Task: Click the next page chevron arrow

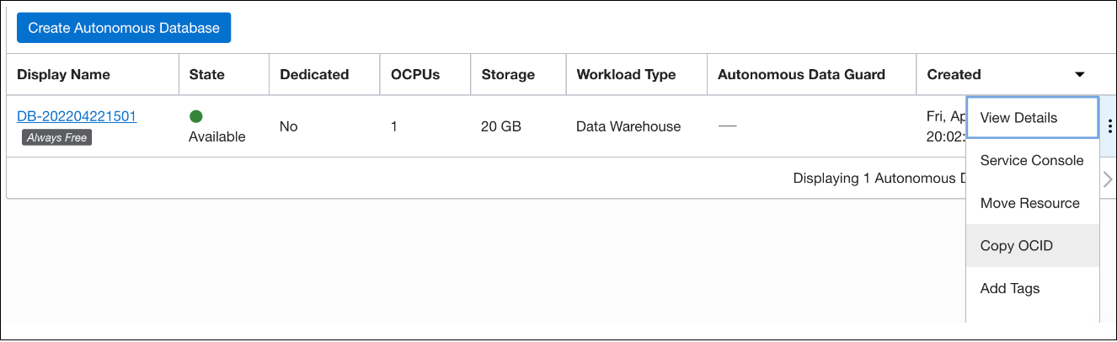Action: point(1108,179)
